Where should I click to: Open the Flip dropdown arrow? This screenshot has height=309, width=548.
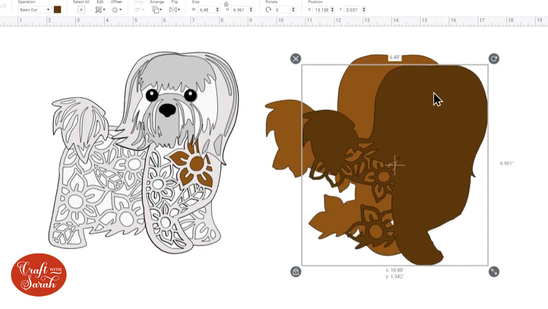point(178,10)
